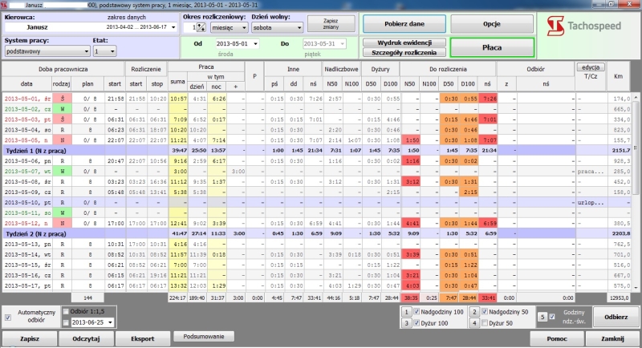Select the green W day-type badge for 2013-05-07
Screen dimensions: 642x348
(63, 172)
